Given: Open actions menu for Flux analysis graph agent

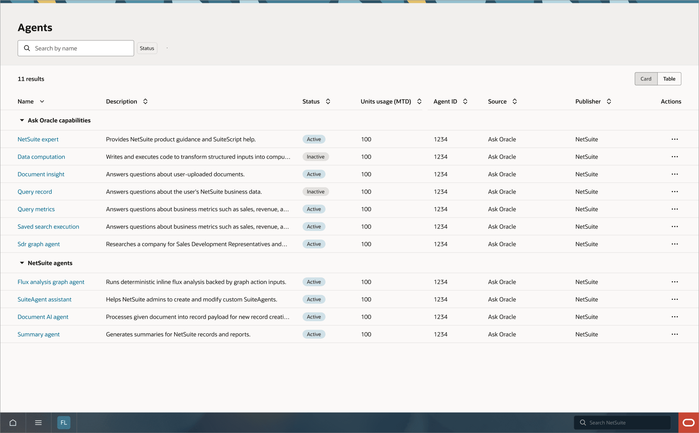Looking at the screenshot, I should [675, 282].
